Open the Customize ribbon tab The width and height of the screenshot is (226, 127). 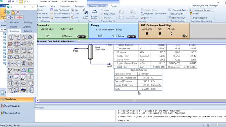pyautogui.click(x=65, y=6)
